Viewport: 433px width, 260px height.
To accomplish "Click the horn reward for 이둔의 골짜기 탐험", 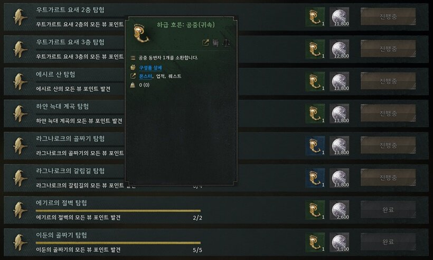I will 315,243.
